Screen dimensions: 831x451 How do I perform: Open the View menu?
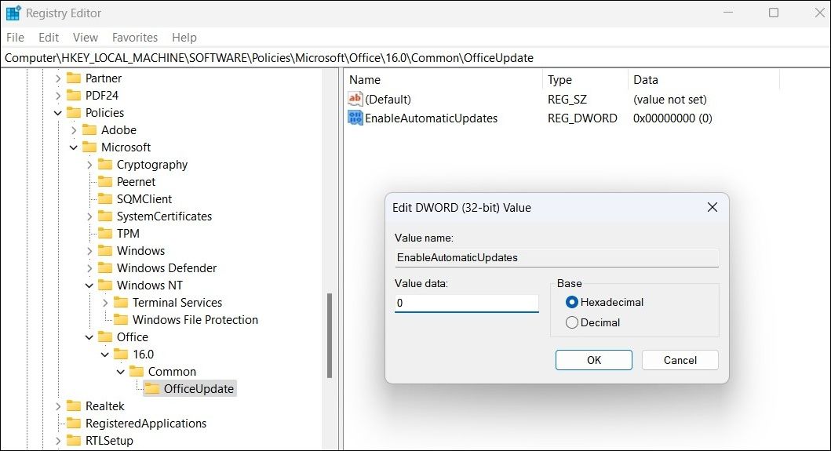point(86,38)
